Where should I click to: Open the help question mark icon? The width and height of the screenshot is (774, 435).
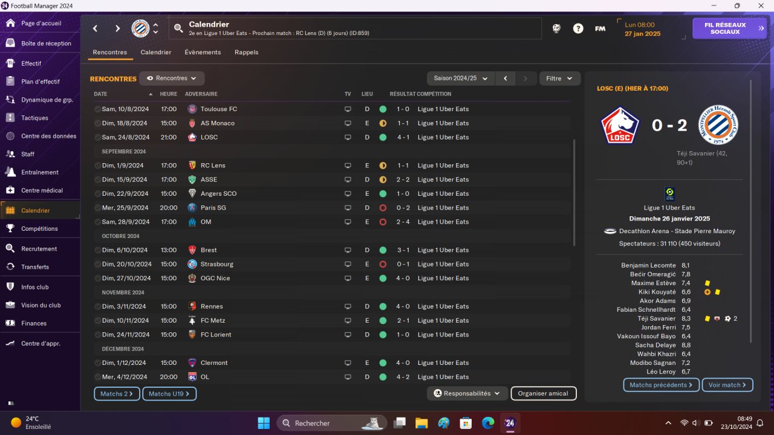click(x=578, y=28)
